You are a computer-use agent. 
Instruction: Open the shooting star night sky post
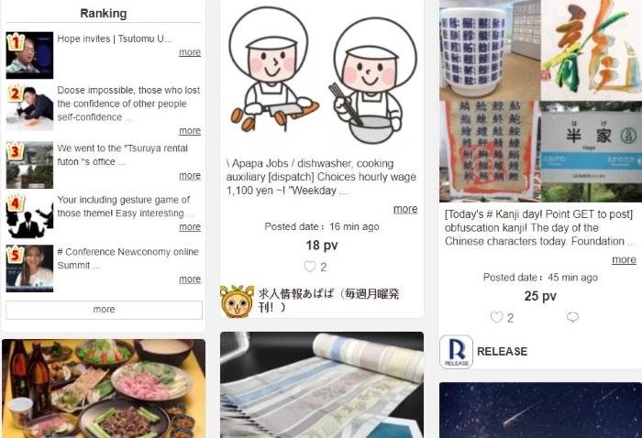tap(540, 411)
